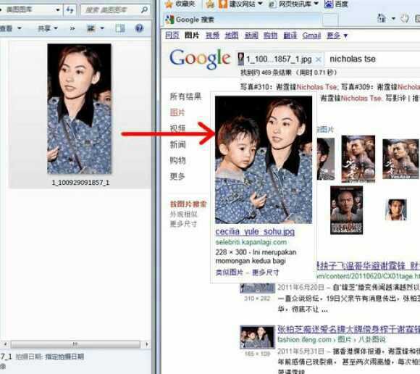Open 翻译 in Google navigation

tap(290, 36)
